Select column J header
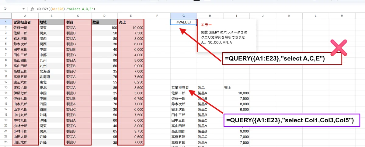Viewport: 365px width, 147px height. [262, 16]
